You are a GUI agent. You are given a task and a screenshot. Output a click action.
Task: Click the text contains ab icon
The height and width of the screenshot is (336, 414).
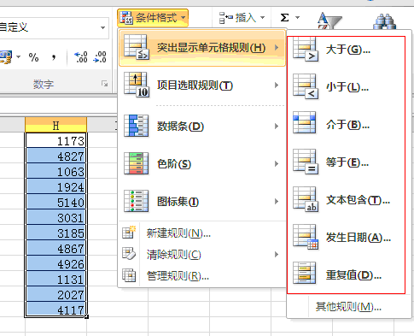click(306, 199)
